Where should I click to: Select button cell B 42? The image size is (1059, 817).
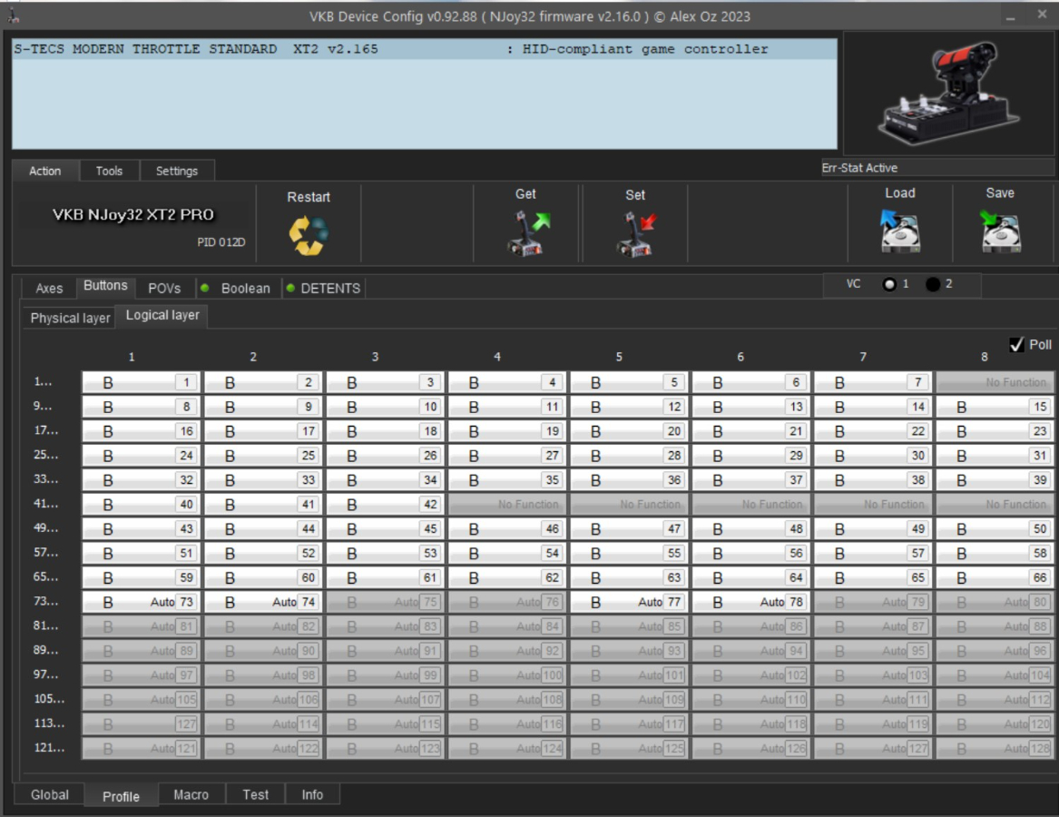[386, 504]
